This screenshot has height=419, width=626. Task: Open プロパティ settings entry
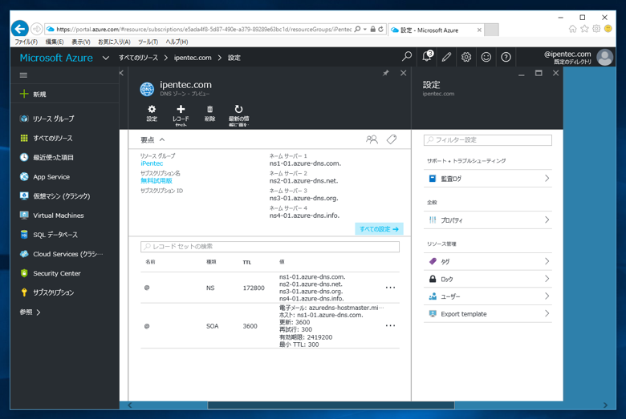coord(487,220)
